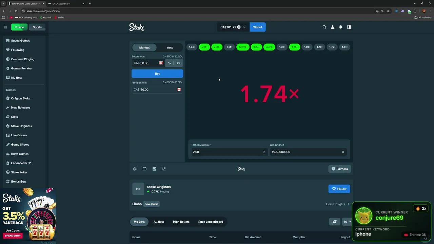Open the Fairness button
434x244 pixels.
[339, 169]
